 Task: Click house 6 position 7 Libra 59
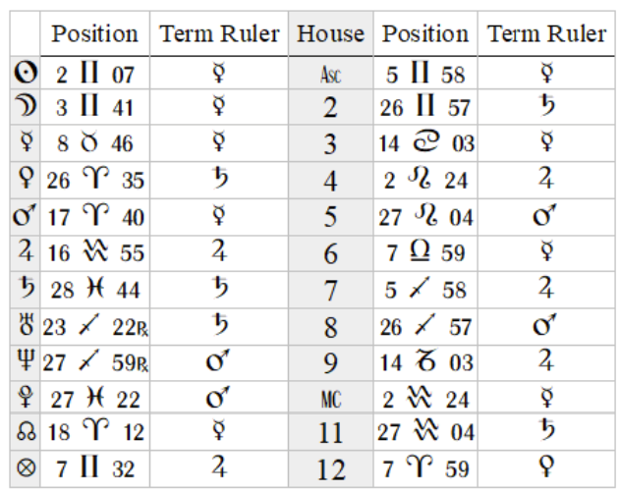[425, 253]
